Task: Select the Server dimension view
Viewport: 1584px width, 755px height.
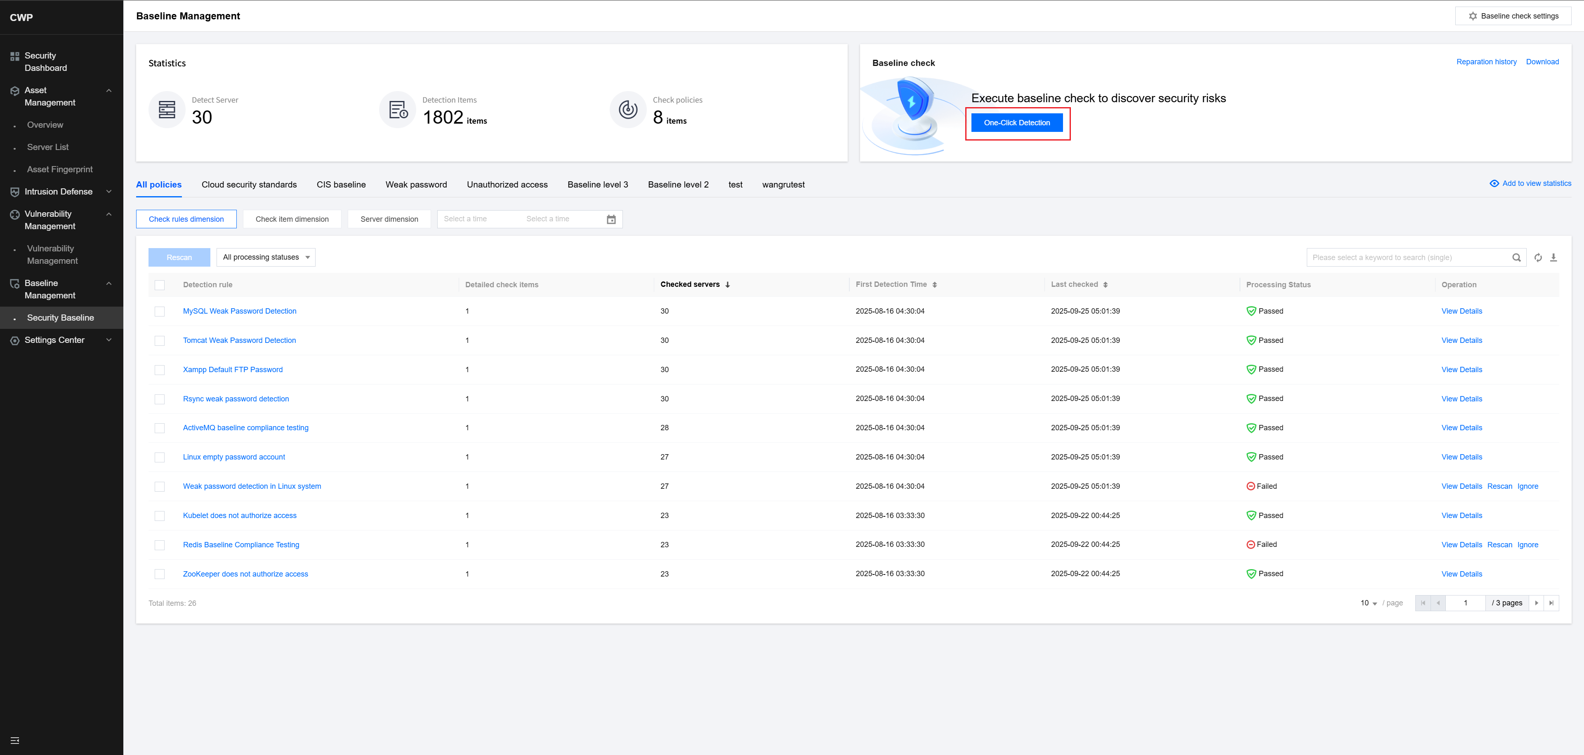Action: point(389,219)
